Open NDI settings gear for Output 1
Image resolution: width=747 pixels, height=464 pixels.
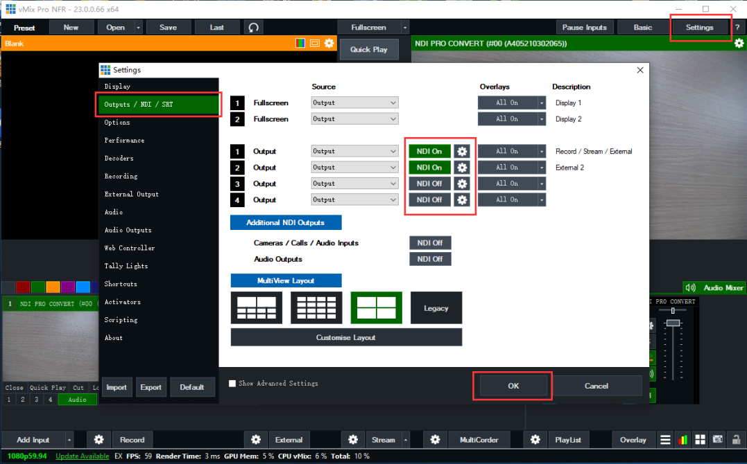(462, 152)
